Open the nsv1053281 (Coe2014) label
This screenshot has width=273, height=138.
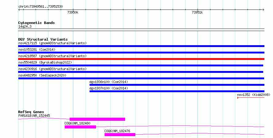[x=37, y=49]
